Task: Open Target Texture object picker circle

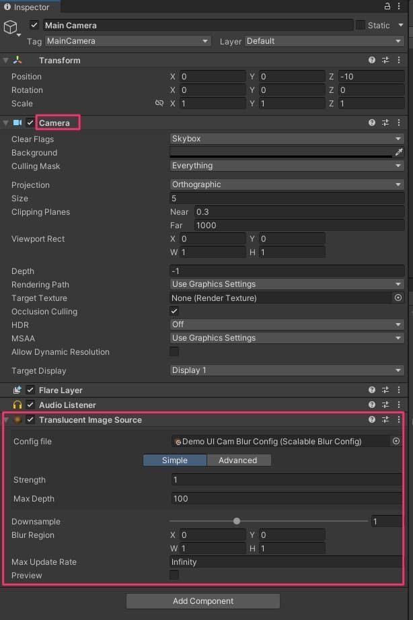Action: (x=398, y=298)
